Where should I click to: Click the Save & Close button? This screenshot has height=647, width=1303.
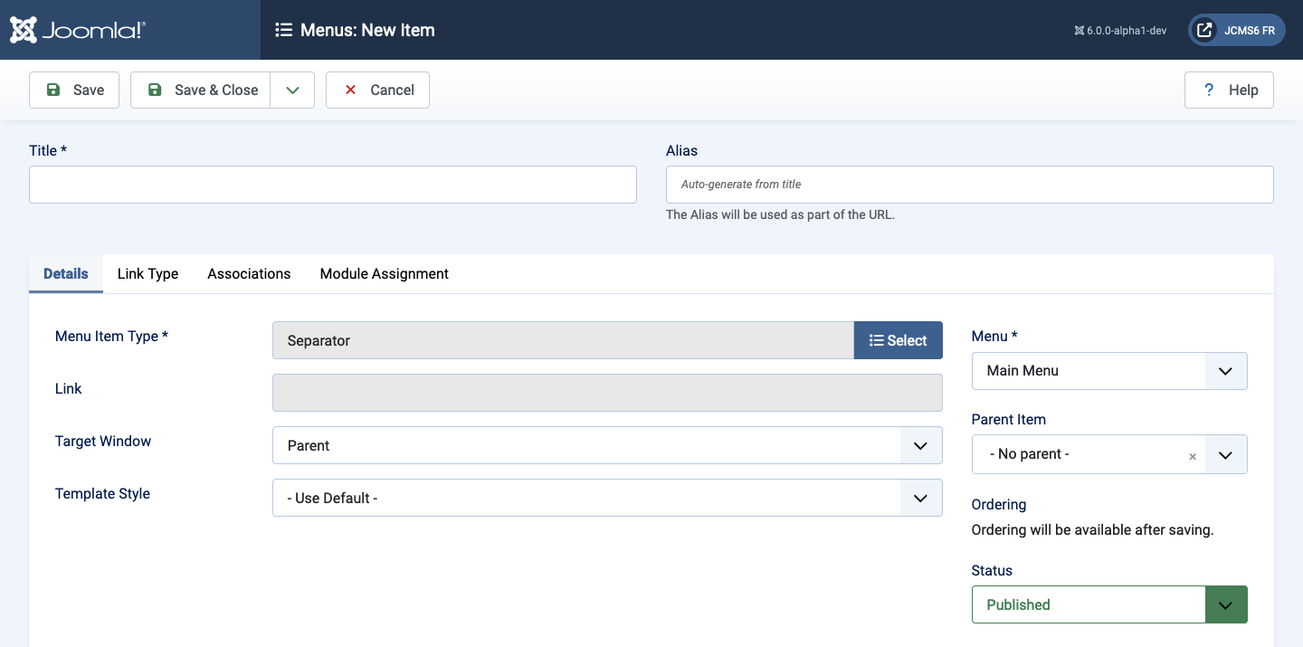pos(201,90)
